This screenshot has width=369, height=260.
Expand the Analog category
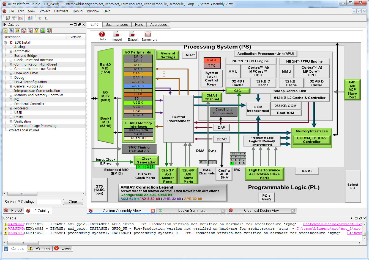11,47
